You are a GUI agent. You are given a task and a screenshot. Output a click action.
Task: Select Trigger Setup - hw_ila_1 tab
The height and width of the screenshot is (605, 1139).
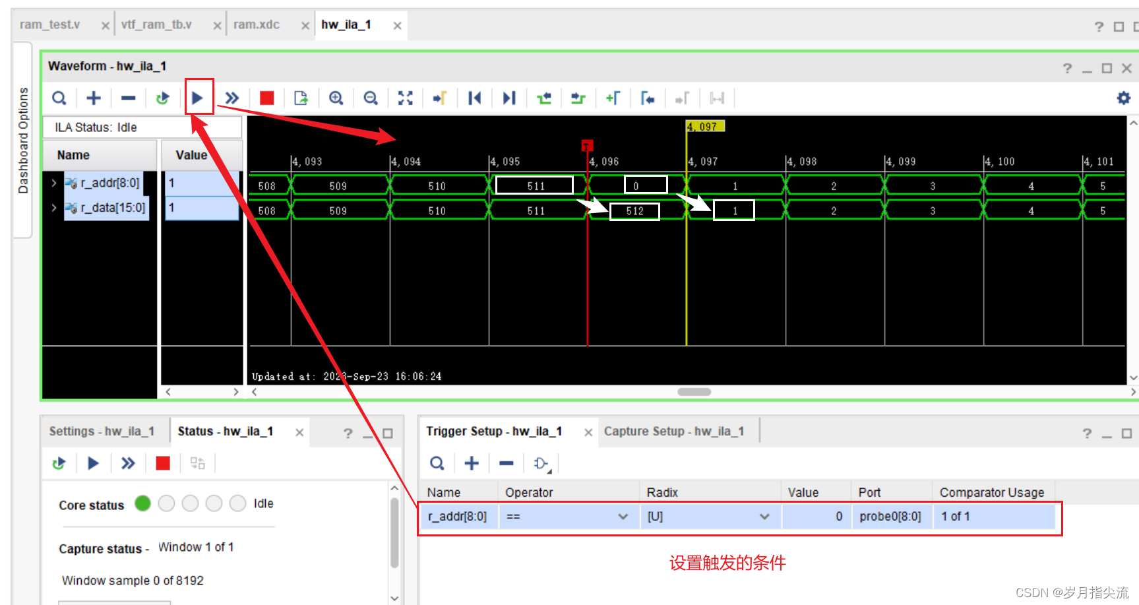tap(494, 431)
